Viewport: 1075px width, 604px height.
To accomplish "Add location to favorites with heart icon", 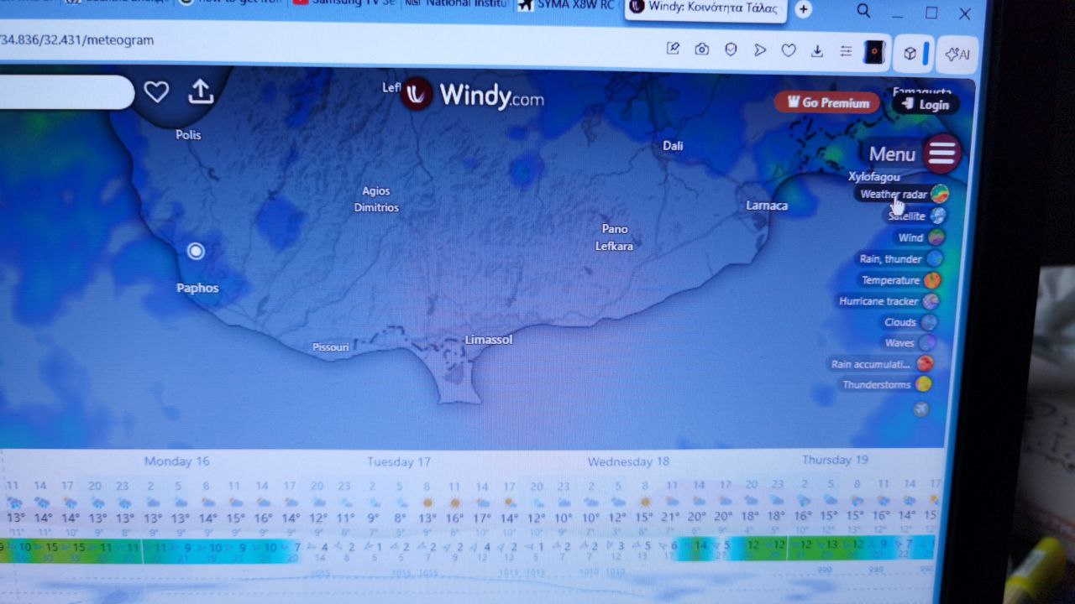I will click(x=156, y=91).
